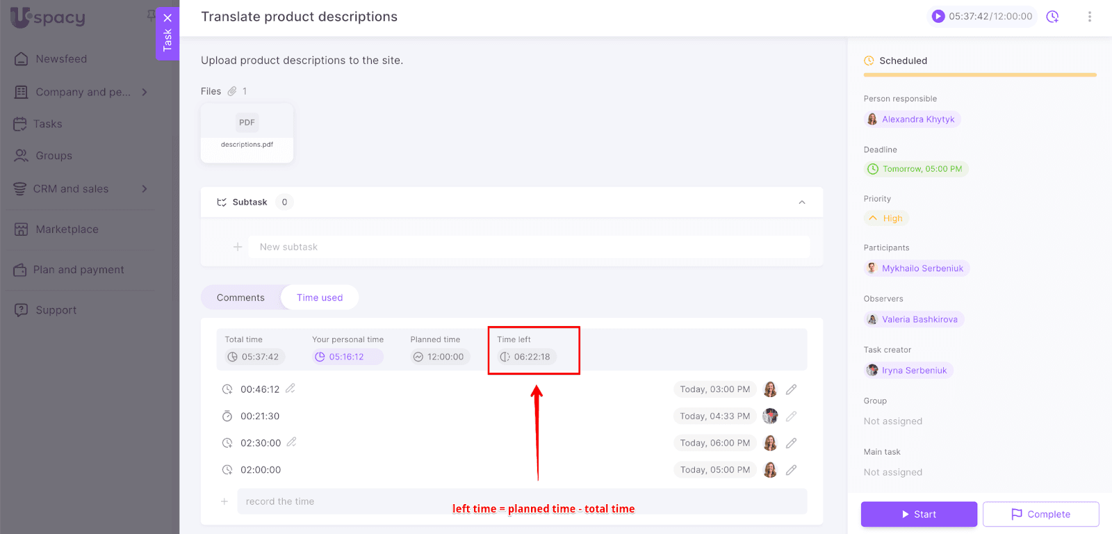The width and height of the screenshot is (1112, 534).
Task: Open the descriptions.pdf file thumbnail
Action: 247,133
